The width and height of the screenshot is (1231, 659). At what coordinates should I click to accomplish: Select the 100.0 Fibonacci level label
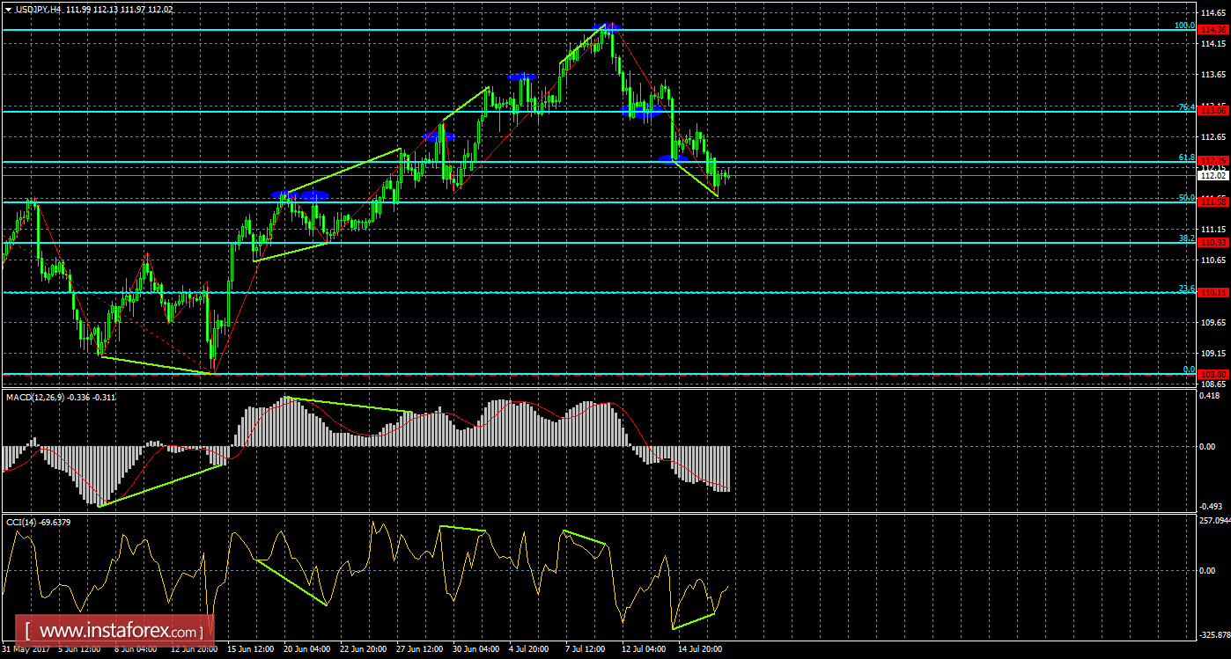[x=1184, y=26]
